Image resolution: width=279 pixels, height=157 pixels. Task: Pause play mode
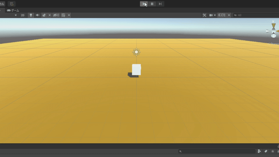point(152,4)
